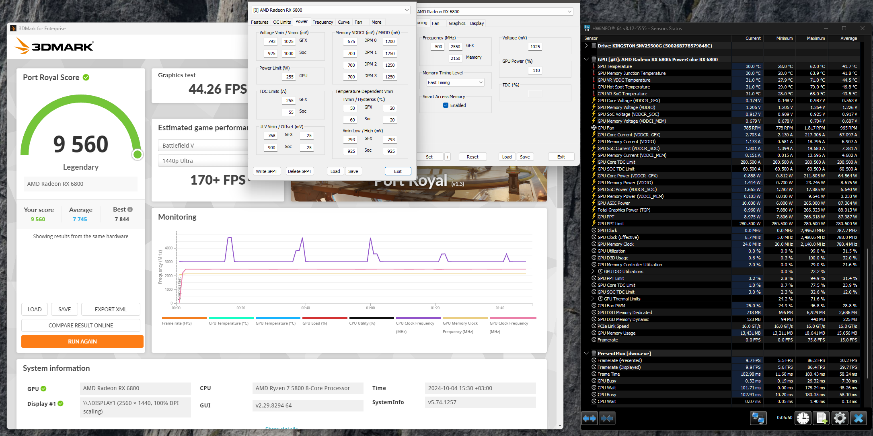Click info icon next to Best score
This screenshot has width=873, height=436.
(130, 210)
